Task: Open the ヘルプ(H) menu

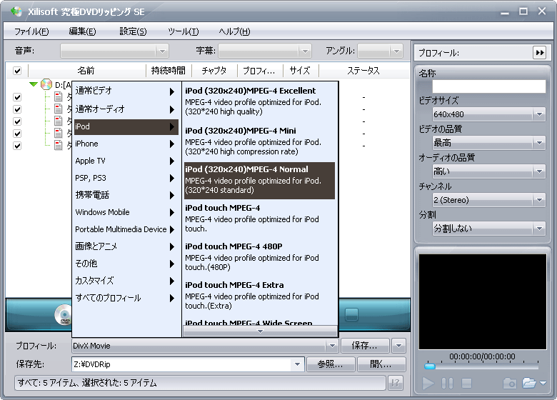Action: 234,31
